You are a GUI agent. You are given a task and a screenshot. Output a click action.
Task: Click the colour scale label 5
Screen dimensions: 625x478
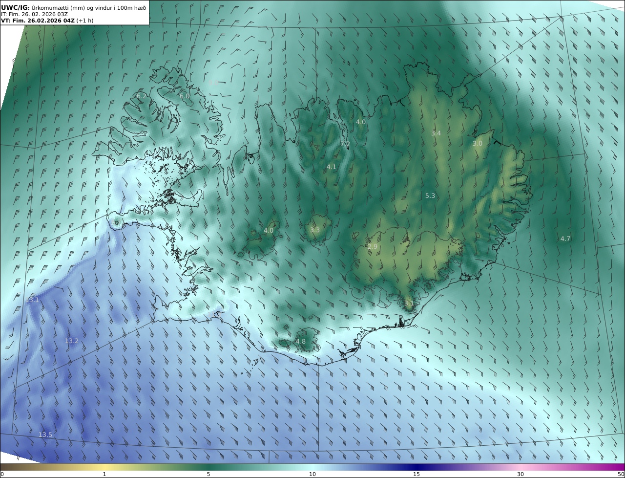pos(208,474)
